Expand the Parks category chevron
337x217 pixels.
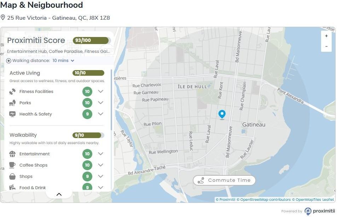pyautogui.click(x=100, y=103)
